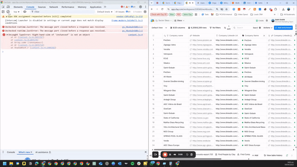This screenshot has height=167, width=297.
Task: Open content.js:4 error source link
Action: 135,35
